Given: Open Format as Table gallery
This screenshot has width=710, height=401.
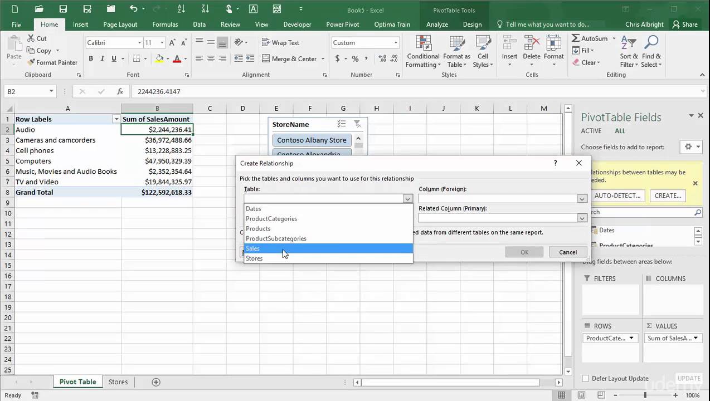Looking at the screenshot, I should (456, 51).
